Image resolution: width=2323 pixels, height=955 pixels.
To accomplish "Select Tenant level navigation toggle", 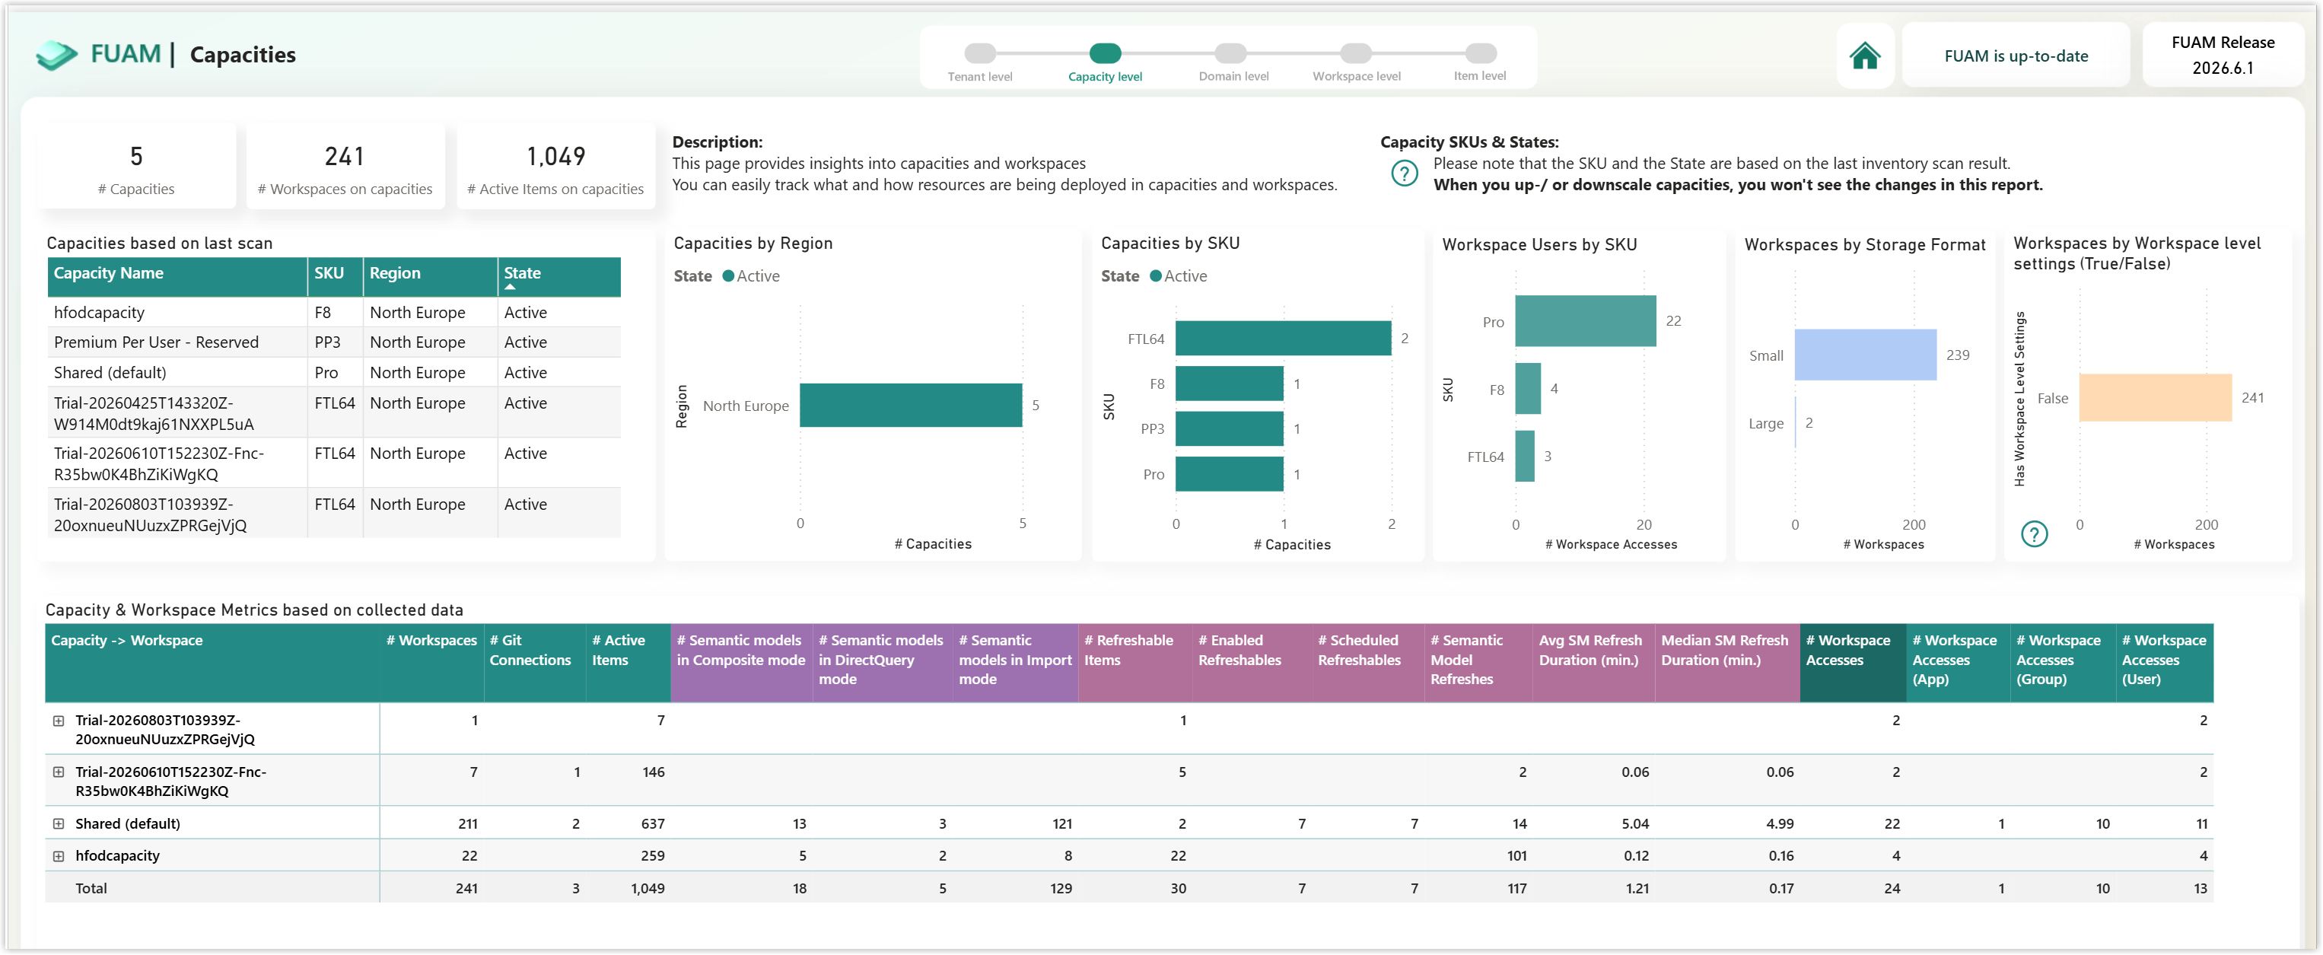I will (979, 53).
